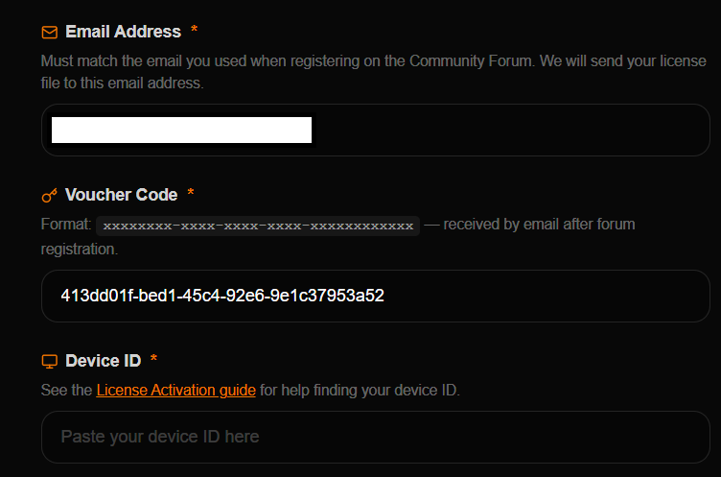Screen dimensions: 721x477
Task: Focus the Email Address input box
Action: [x=376, y=130]
